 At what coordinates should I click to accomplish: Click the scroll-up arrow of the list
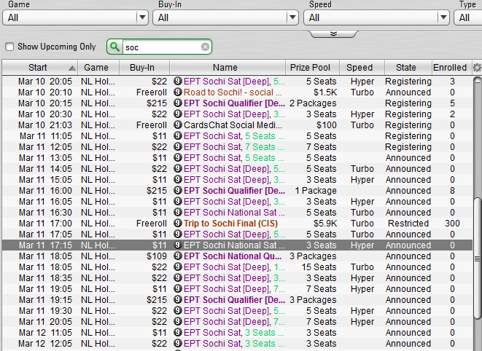click(x=477, y=80)
